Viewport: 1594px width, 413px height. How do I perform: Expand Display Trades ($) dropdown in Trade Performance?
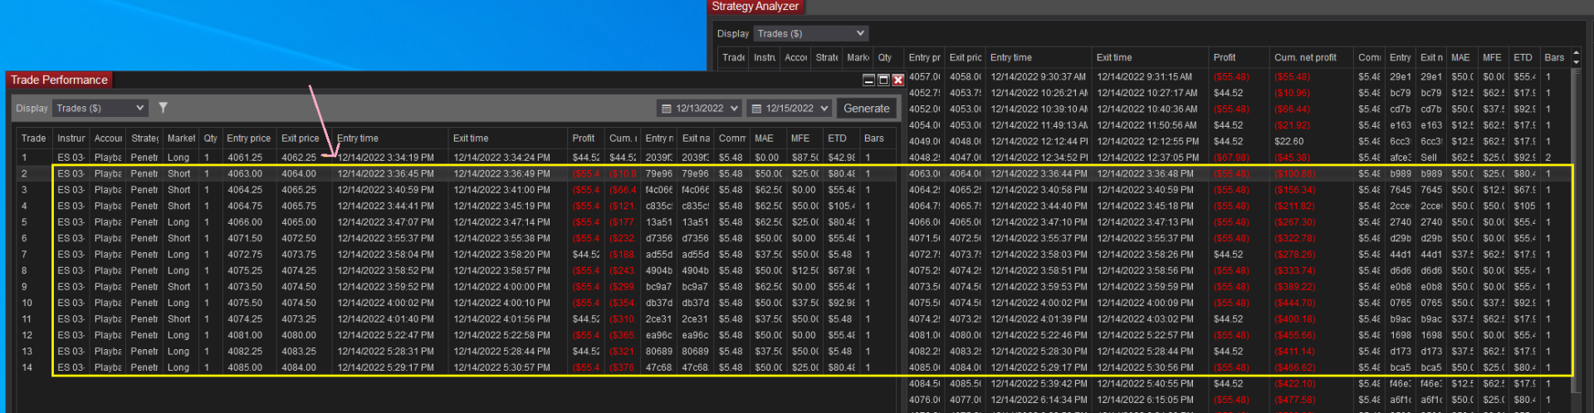click(100, 108)
